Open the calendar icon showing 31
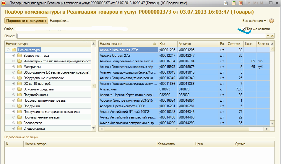This screenshot has height=164, width=281. pos(241,3)
